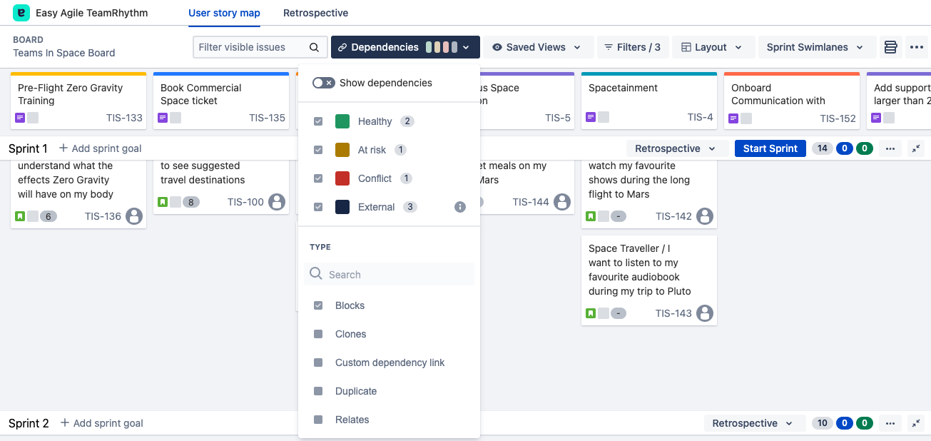Image resolution: width=931 pixels, height=441 pixels.
Task: Click the swimlane view toggle icon
Action: [x=890, y=47]
